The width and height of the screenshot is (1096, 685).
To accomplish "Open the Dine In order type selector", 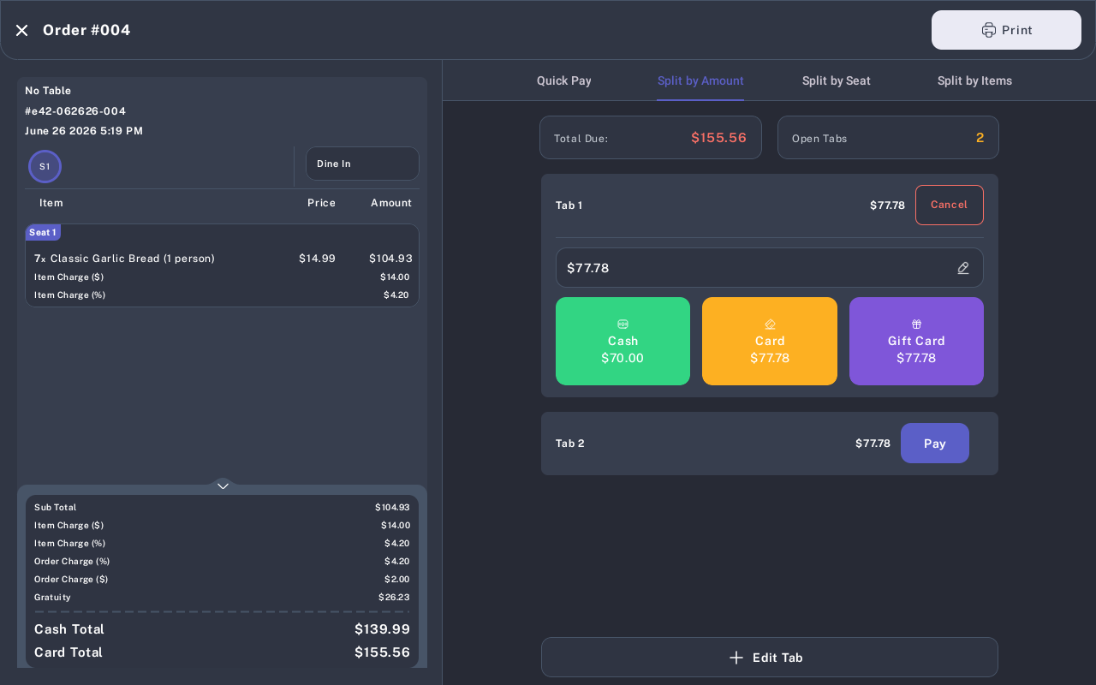I will pos(362,164).
